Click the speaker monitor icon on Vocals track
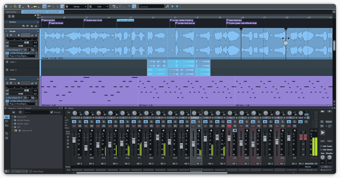The height and width of the screenshot is (178, 340). [19, 35]
